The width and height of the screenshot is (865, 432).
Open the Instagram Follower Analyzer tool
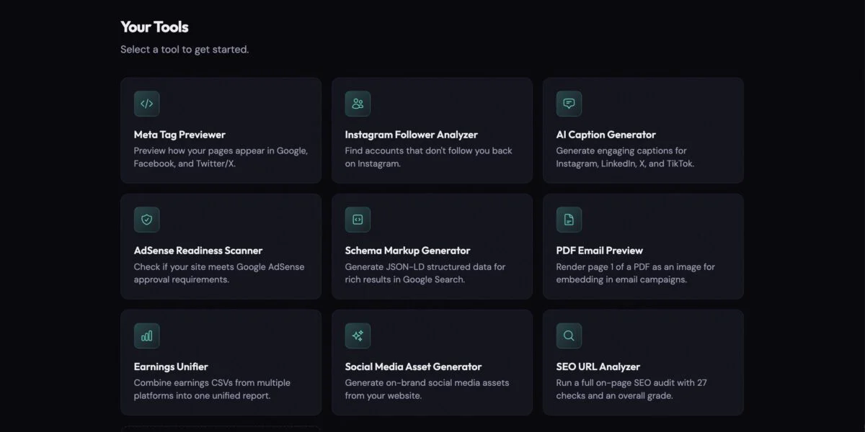click(431, 130)
